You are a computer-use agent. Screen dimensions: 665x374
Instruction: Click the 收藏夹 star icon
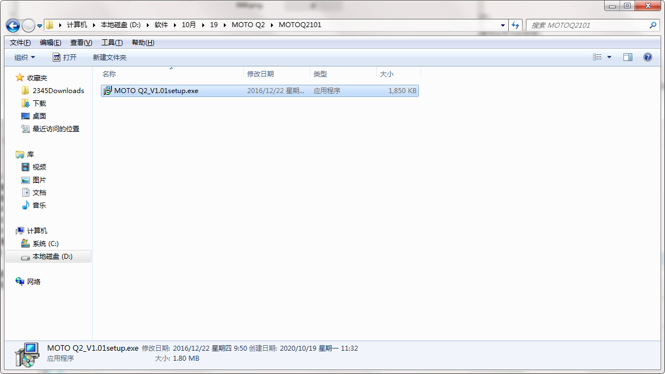[x=20, y=78]
